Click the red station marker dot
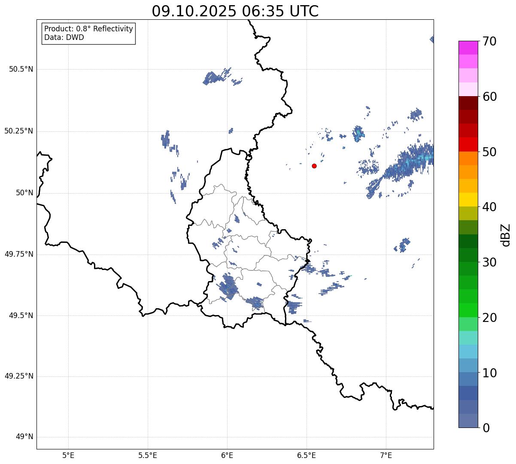This screenshot has height=464, width=516. (x=314, y=166)
